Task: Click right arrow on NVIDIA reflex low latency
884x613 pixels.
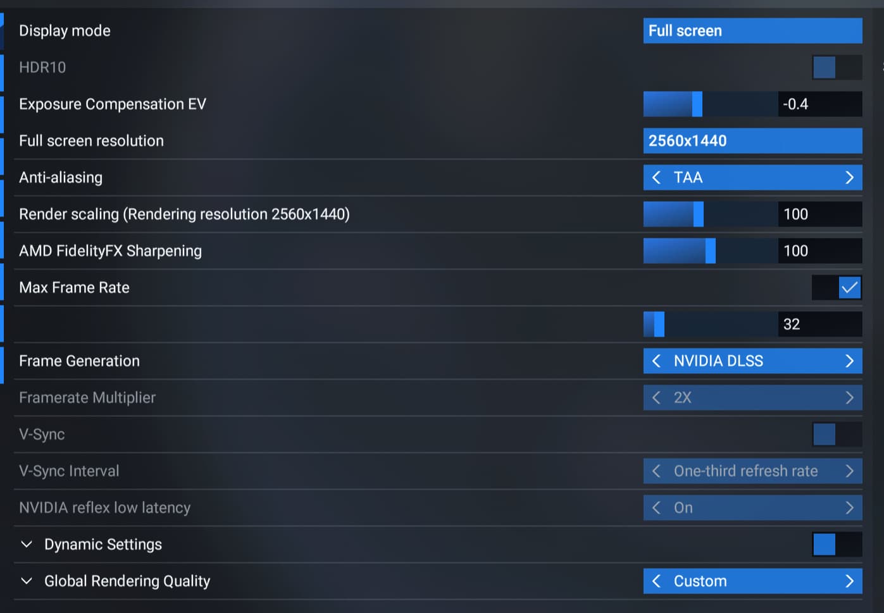Action: click(849, 507)
